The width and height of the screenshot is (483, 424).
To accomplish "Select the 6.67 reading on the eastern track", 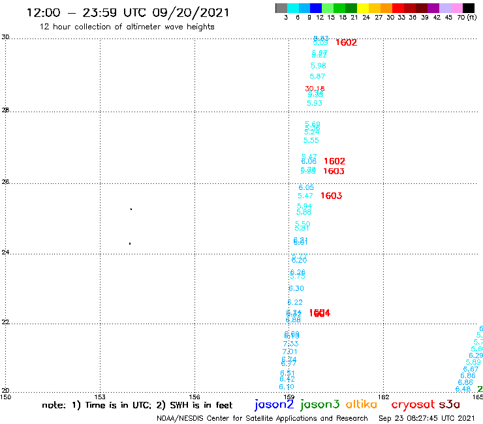I will point(471,369).
